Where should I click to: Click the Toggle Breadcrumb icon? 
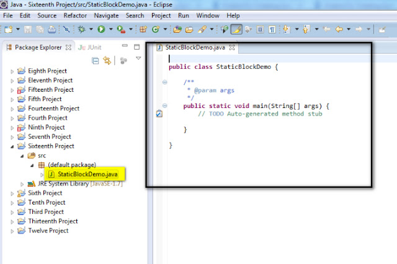coord(225,29)
